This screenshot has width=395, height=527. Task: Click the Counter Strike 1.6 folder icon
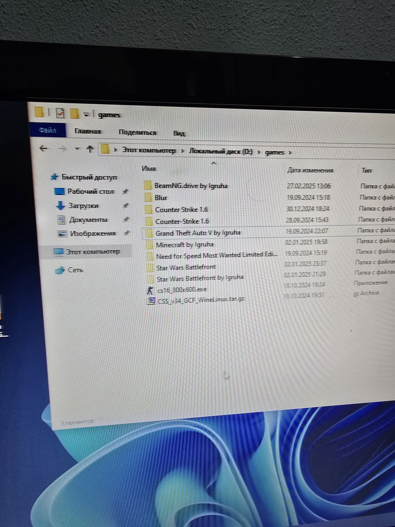coord(149,209)
